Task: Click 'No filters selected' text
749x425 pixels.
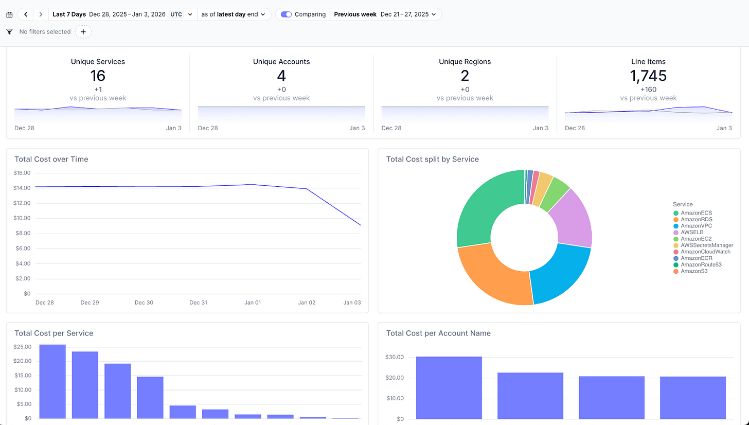Action: click(45, 32)
